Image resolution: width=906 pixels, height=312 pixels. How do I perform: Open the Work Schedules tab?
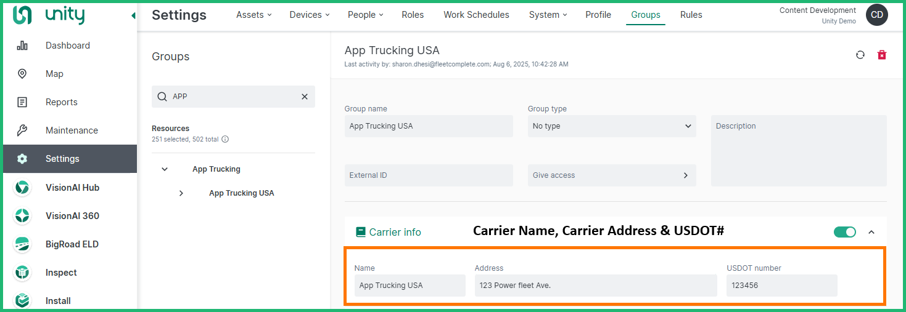coord(476,15)
